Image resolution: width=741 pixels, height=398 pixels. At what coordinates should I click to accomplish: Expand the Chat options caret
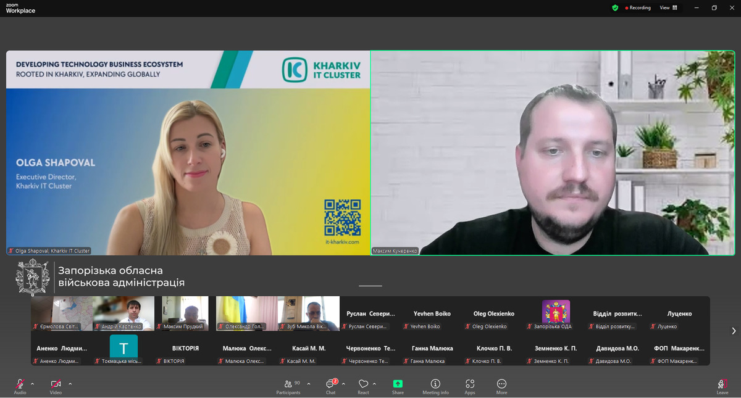[x=343, y=384]
